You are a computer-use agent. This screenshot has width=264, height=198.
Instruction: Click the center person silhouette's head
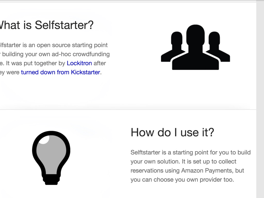click(x=195, y=35)
